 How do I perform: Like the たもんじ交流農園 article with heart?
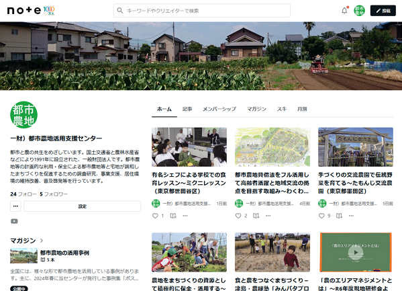coord(321,216)
